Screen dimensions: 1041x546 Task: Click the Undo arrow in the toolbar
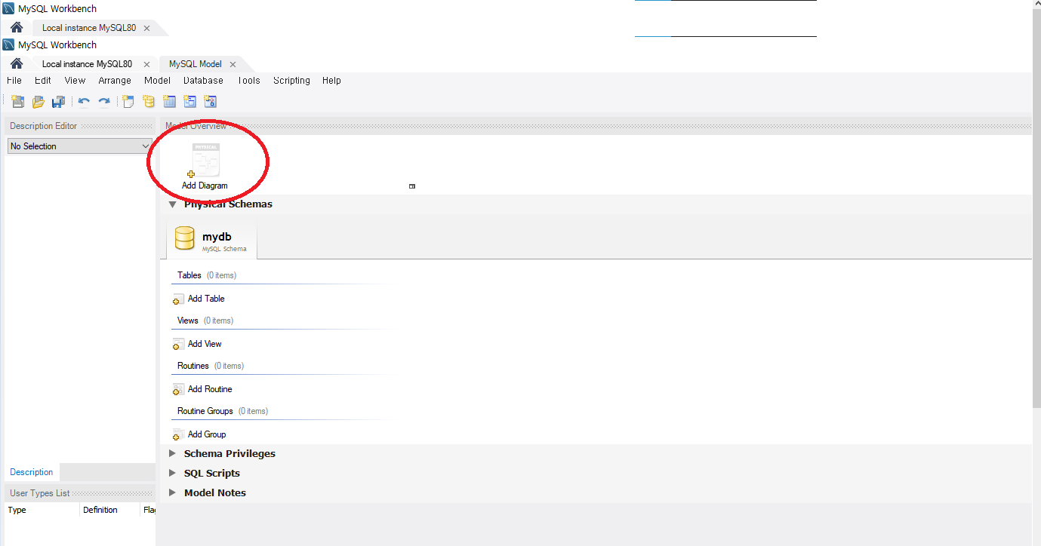click(x=84, y=101)
